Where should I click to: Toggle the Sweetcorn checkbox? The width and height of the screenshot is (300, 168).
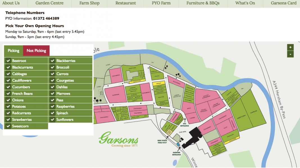click(8, 126)
